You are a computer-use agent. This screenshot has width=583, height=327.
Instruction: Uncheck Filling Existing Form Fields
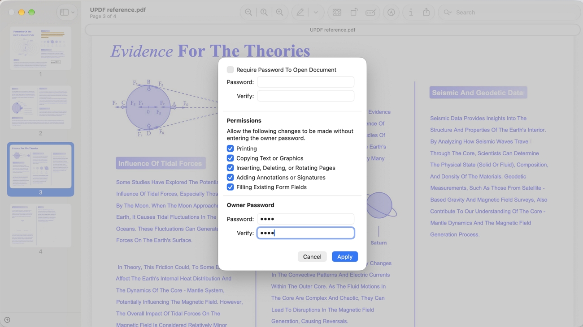[230, 187]
